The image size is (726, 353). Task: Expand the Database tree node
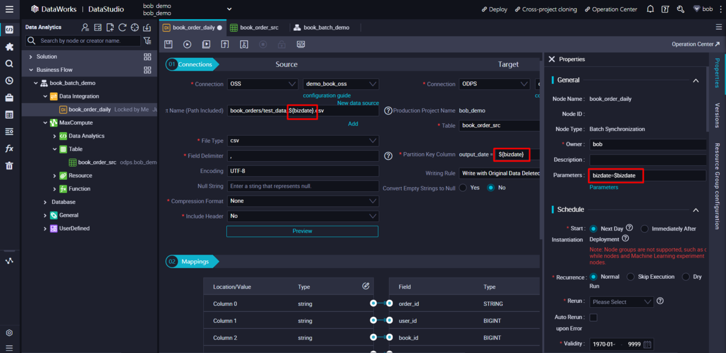tap(45, 202)
